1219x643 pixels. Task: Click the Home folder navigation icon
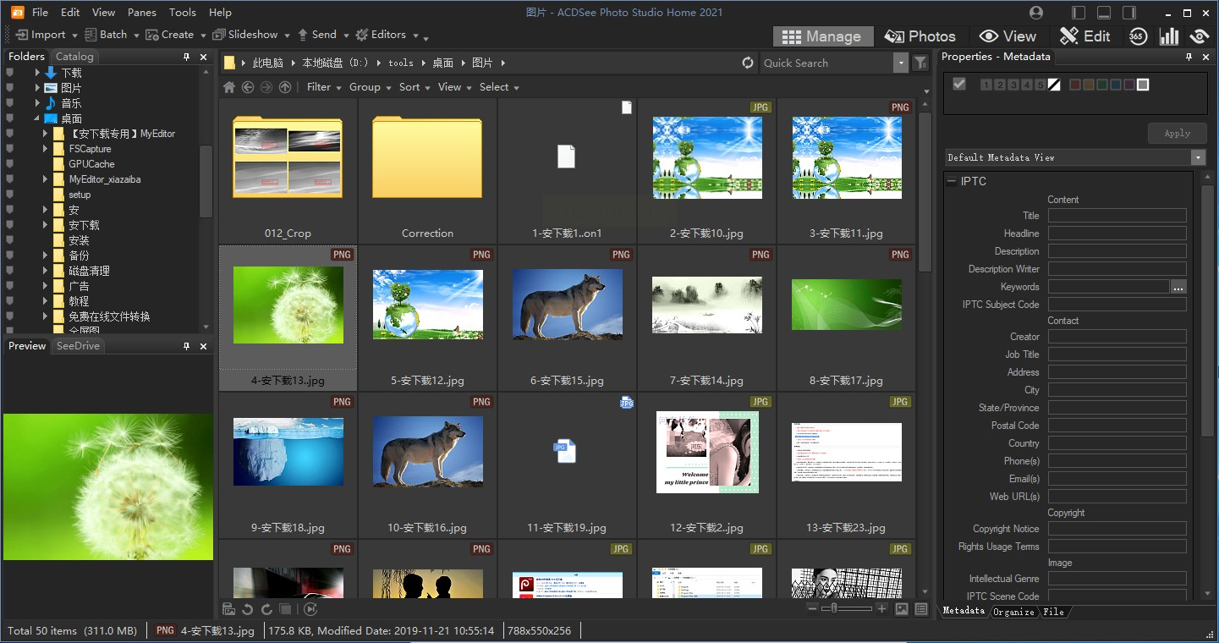(228, 87)
